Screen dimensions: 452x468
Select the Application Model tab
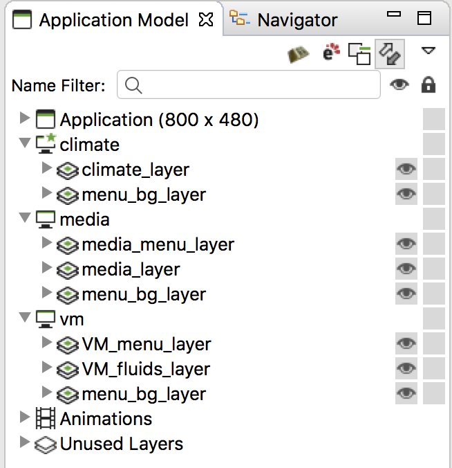pyautogui.click(x=113, y=20)
